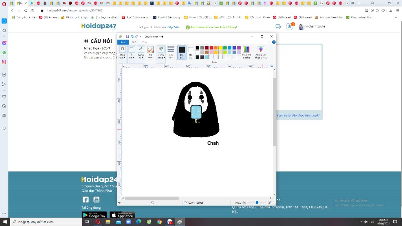The width and height of the screenshot is (402, 226).
Task: Open a new browser tab
Action: (359, 3)
